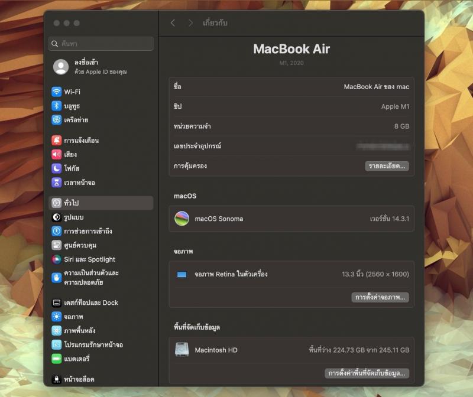Click the macOS section heading
The height and width of the screenshot is (397, 473).
point(185,196)
